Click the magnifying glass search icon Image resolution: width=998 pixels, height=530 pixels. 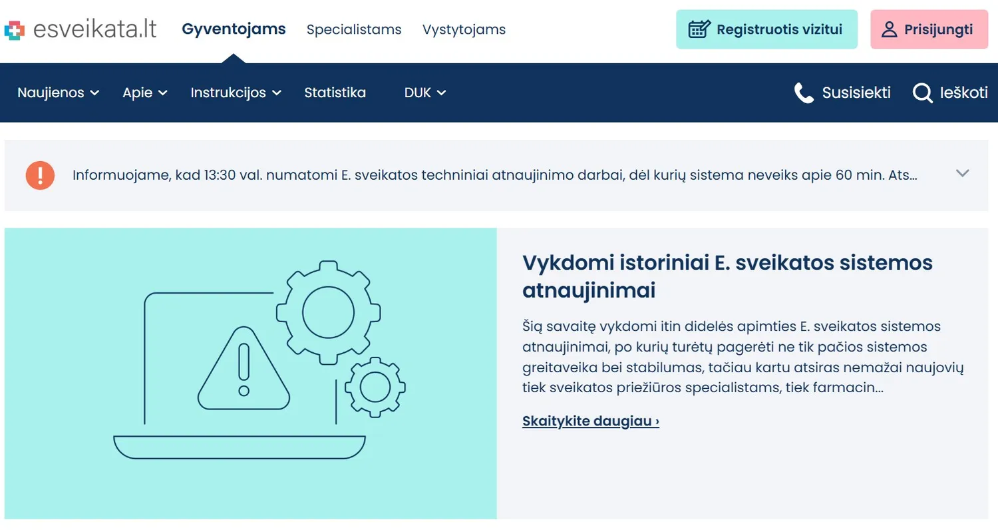923,93
